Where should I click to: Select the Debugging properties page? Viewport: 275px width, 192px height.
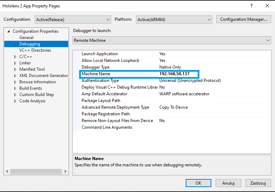[x=36, y=44]
